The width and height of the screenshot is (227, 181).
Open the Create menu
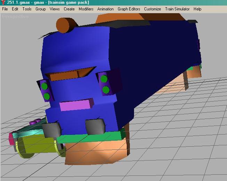[69, 9]
